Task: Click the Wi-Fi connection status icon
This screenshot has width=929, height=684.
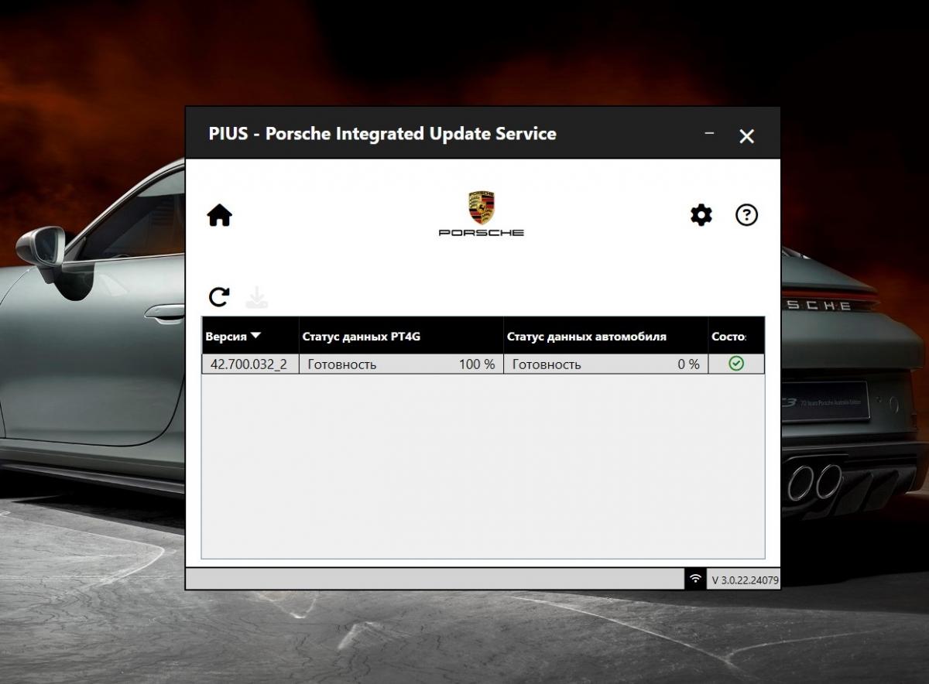Action: 695,579
